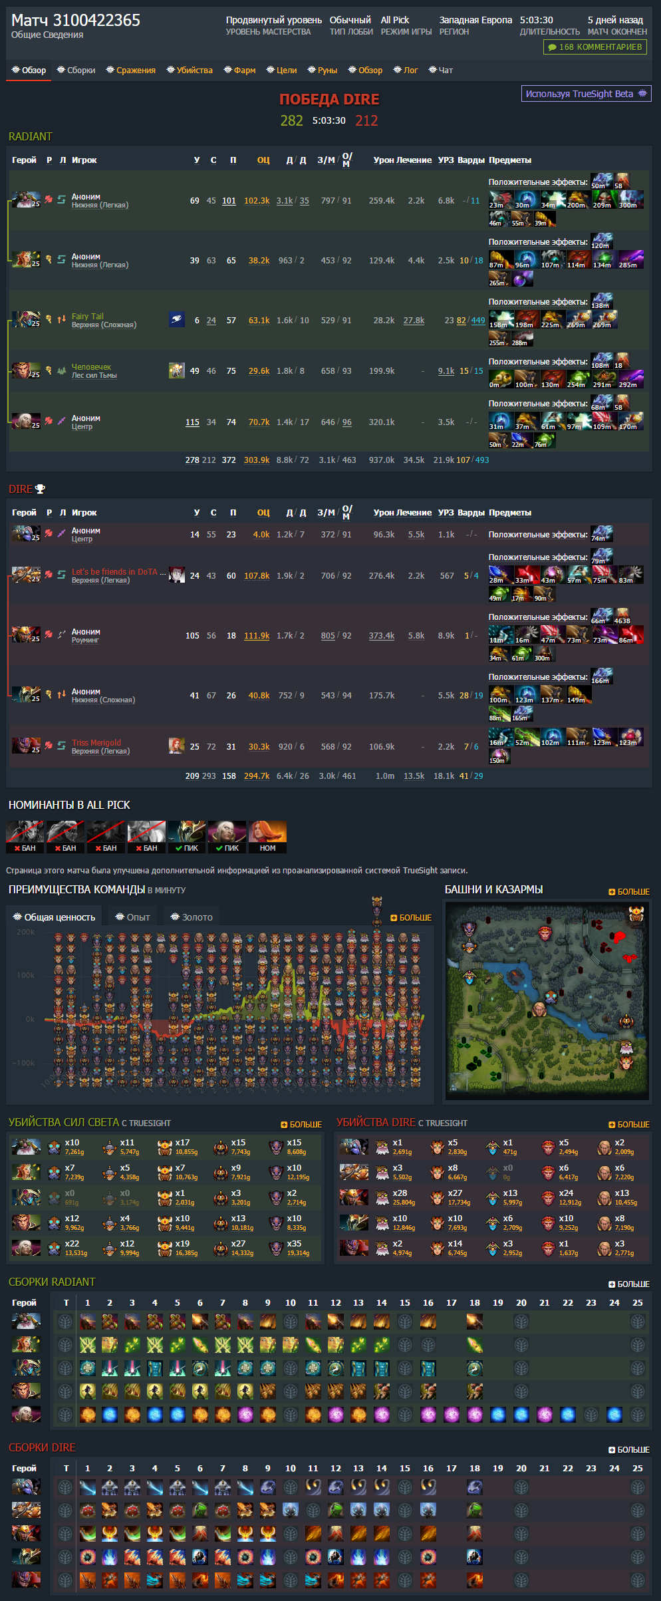Switch to the Сражения tab
Screen dimensions: 661x1601
131,71
